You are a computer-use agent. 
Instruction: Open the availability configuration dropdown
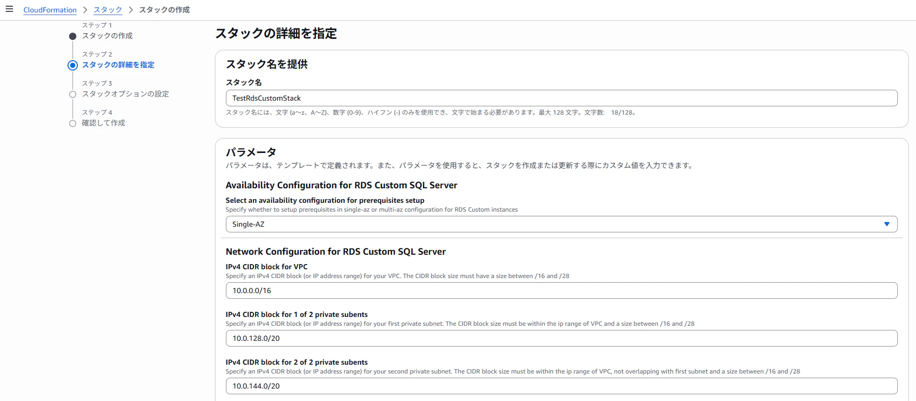[x=561, y=224]
